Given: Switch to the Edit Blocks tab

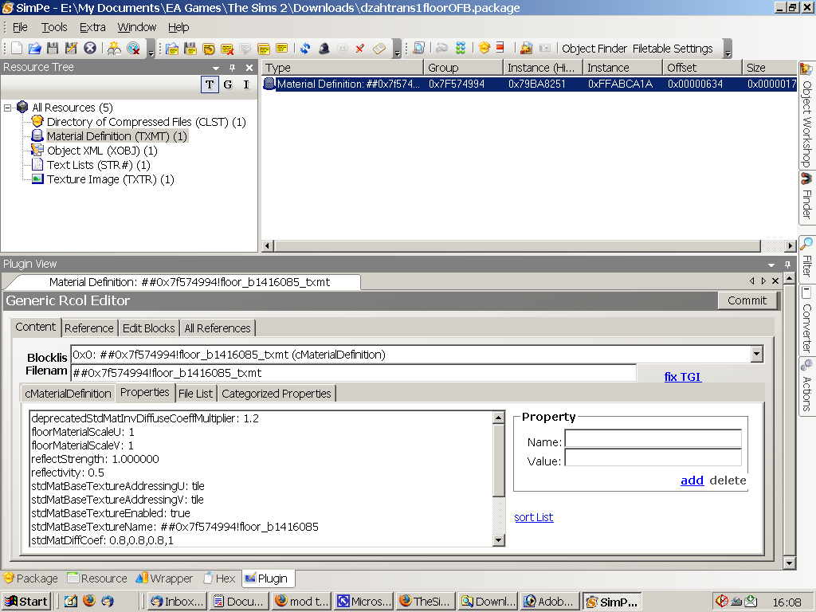Looking at the screenshot, I should click(x=149, y=328).
